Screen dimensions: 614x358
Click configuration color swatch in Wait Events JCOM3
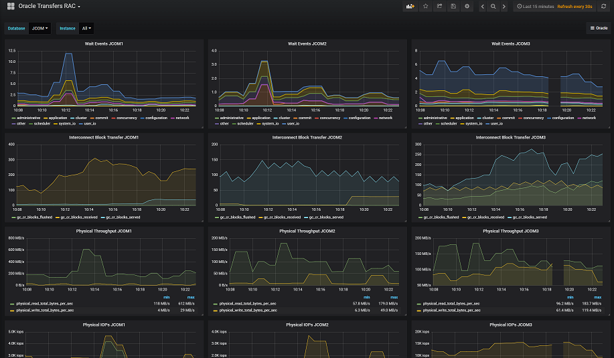click(550, 118)
